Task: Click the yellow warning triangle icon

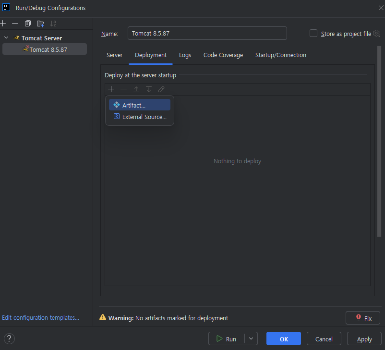Action: click(x=103, y=317)
